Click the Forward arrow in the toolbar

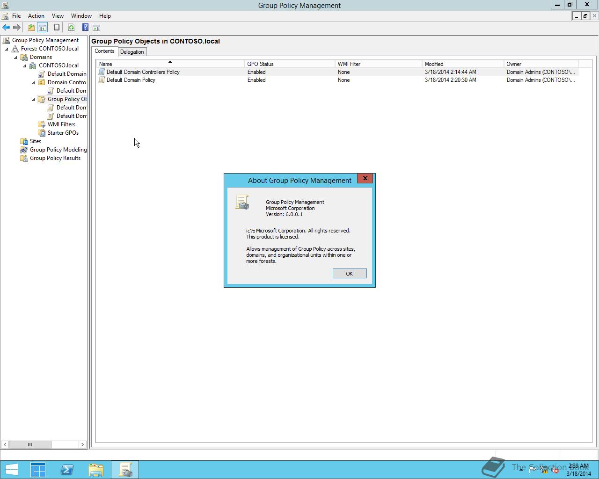coord(17,28)
